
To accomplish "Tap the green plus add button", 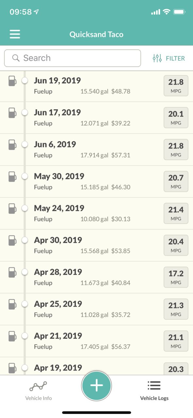I will click(x=96, y=386).
